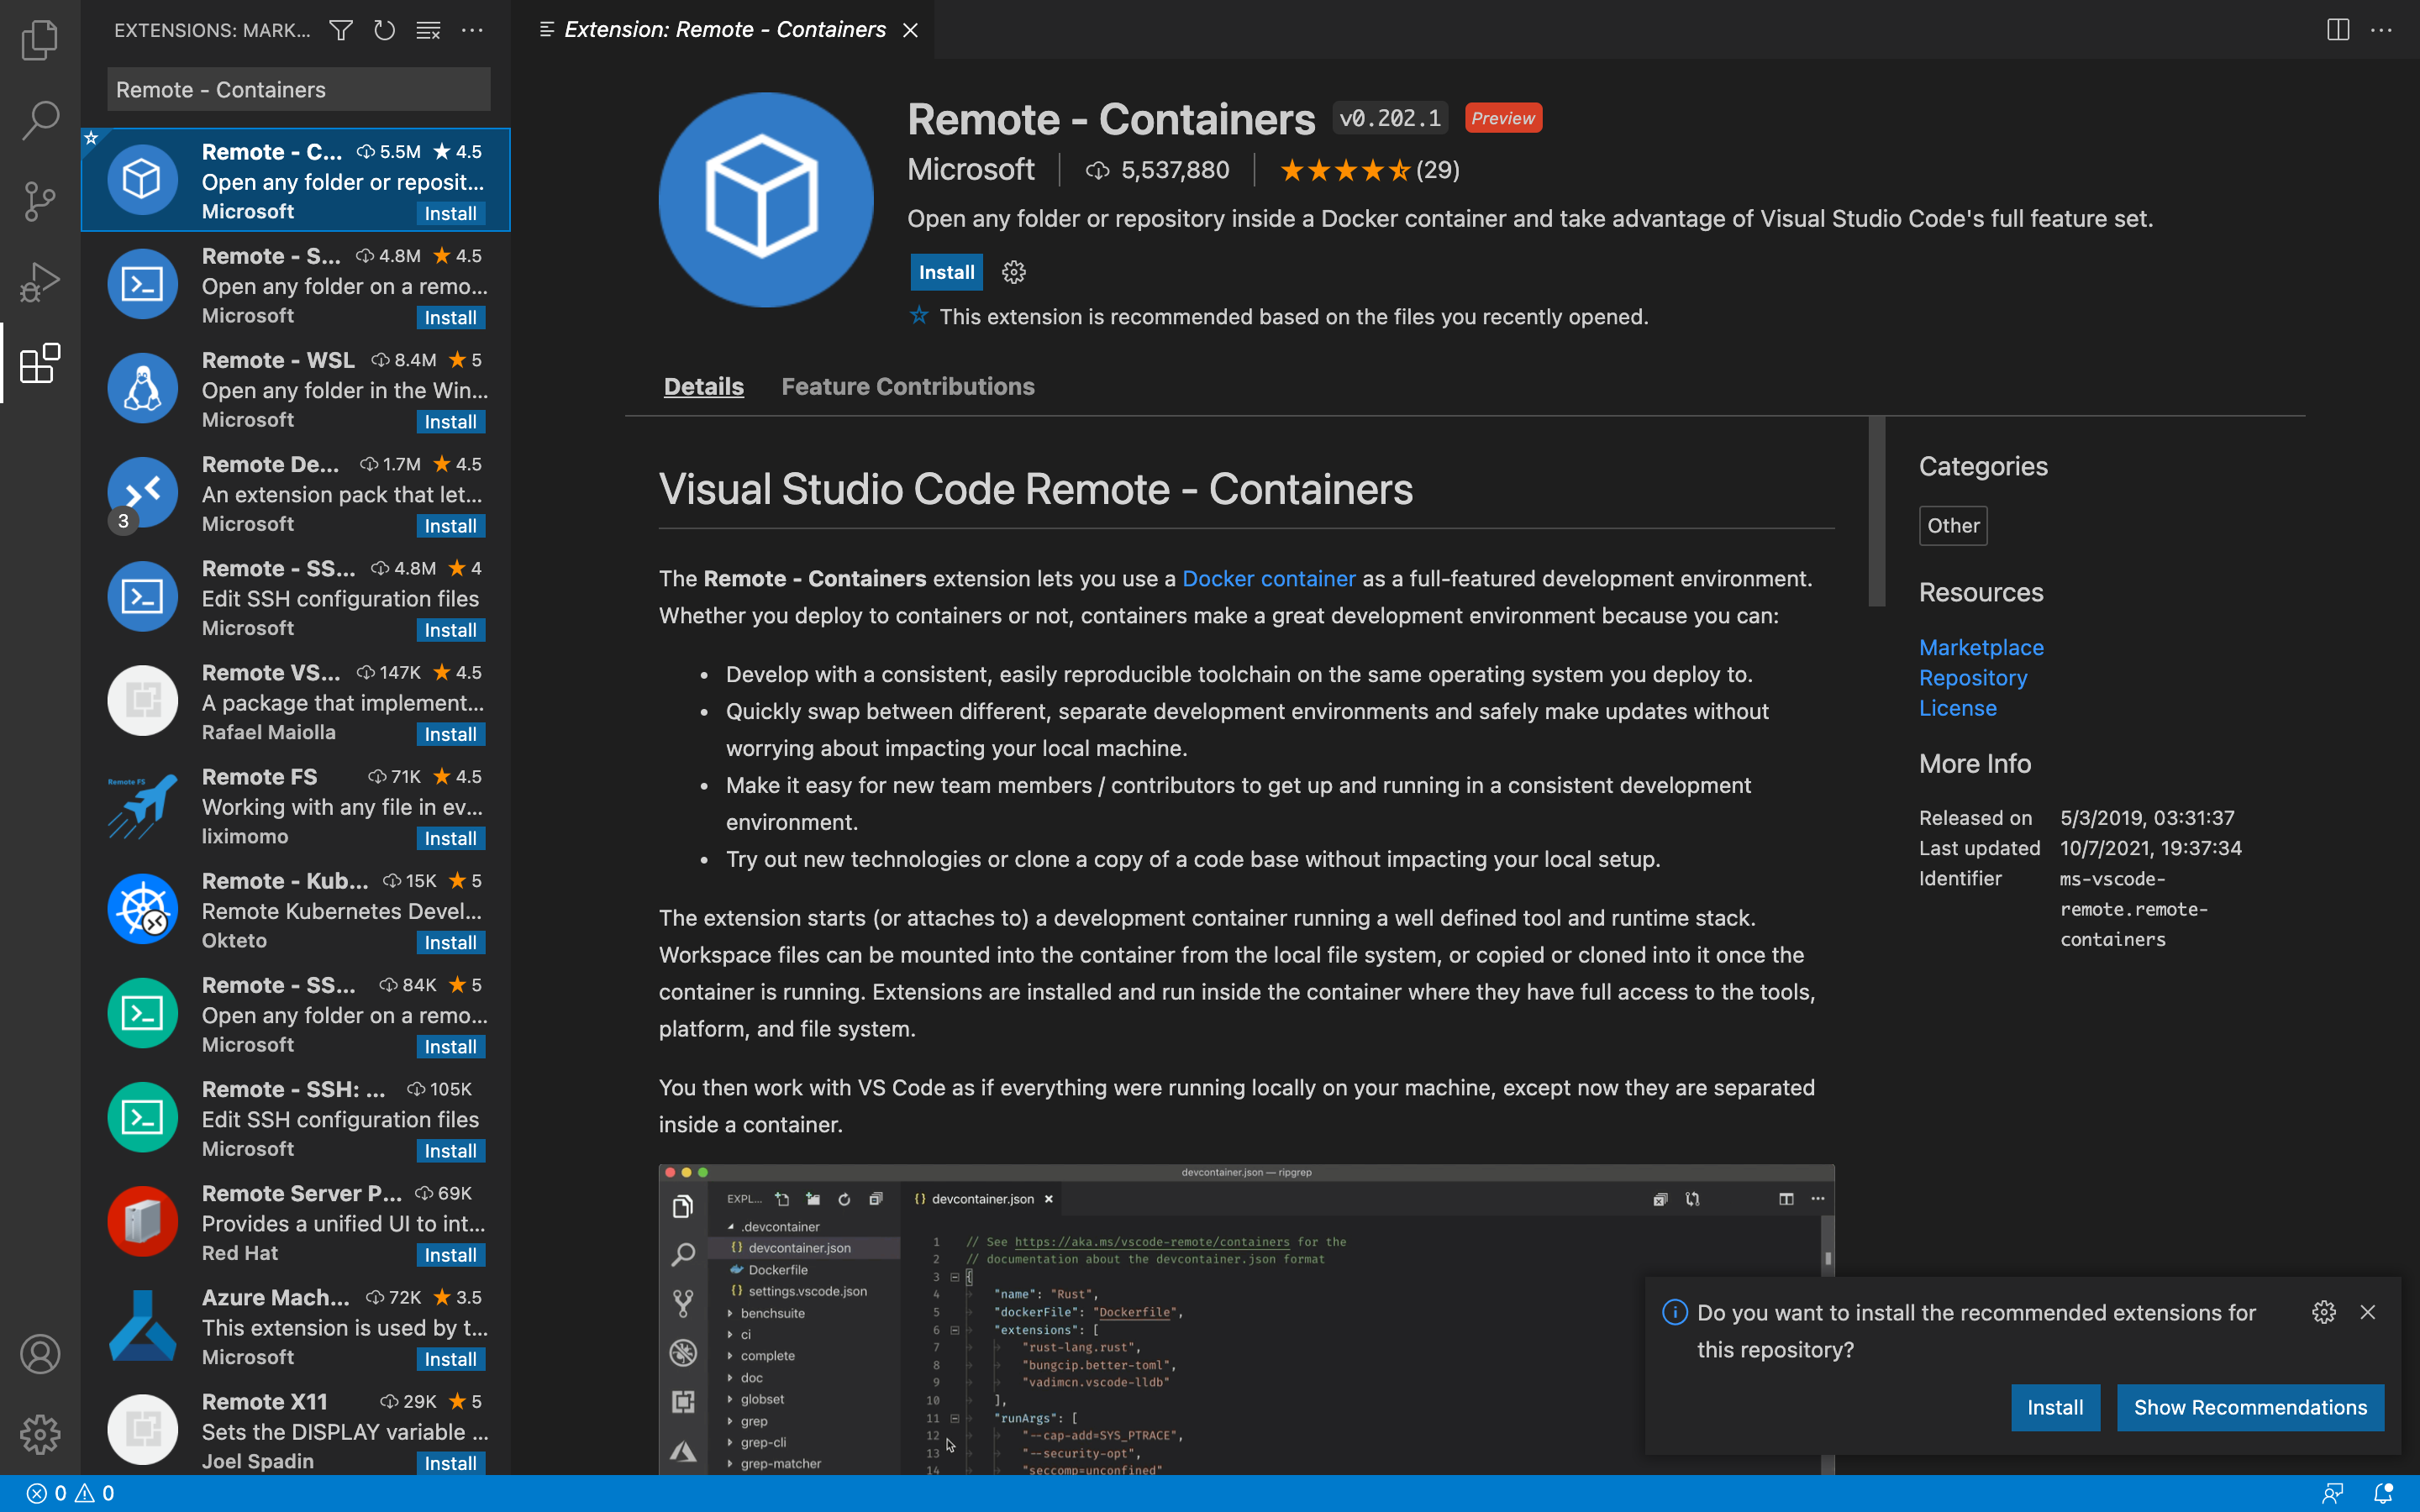Open the Source Control view
Image resolution: width=2420 pixels, height=1512 pixels.
click(40, 201)
